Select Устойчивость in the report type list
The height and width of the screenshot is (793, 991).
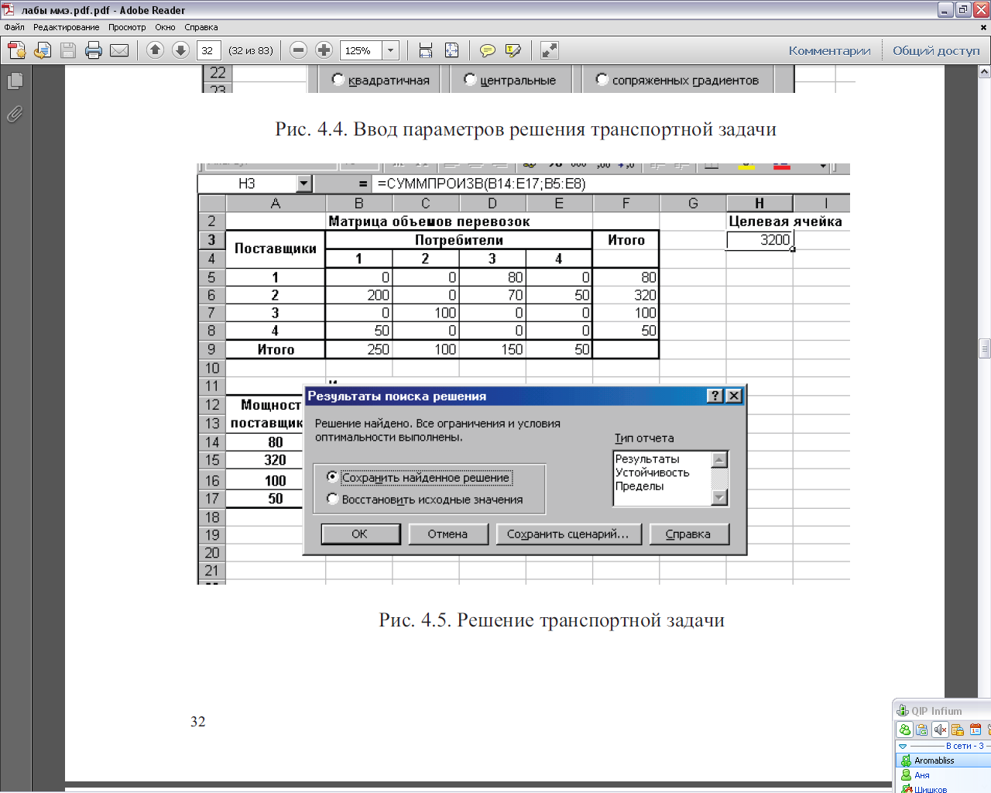coord(652,472)
